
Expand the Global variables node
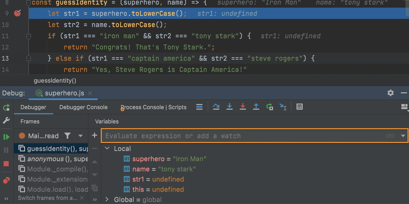[107, 199]
